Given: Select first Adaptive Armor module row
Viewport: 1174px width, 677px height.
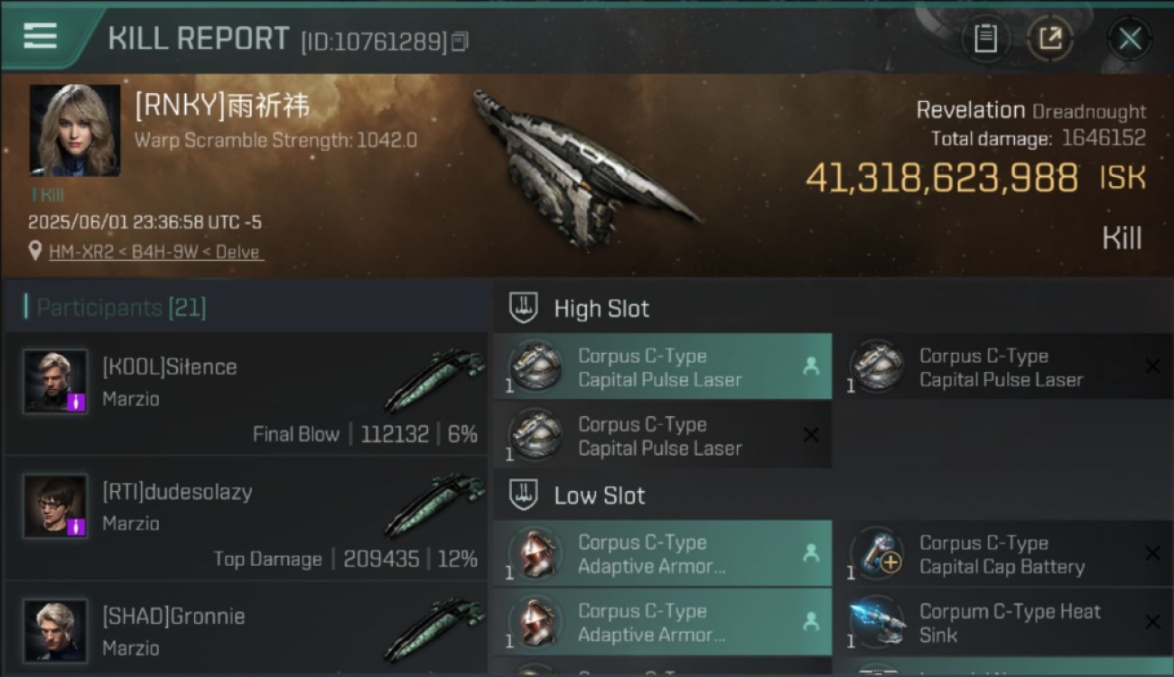Looking at the screenshot, I should [663, 554].
